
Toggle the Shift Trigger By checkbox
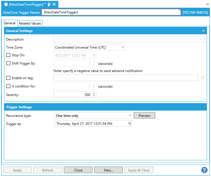click(8, 63)
